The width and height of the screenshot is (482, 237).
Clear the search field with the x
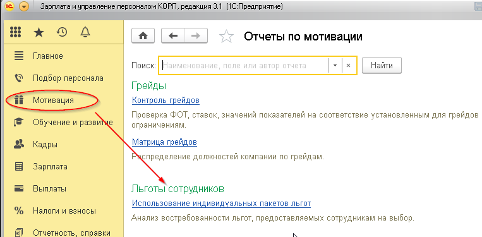point(349,66)
